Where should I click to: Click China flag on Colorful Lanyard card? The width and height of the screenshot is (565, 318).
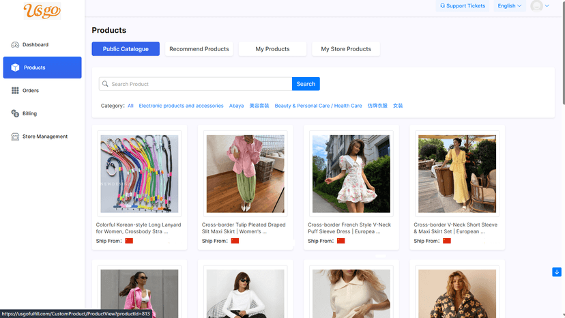[x=129, y=241]
